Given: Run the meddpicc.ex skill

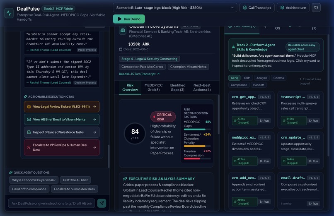Looking at the screenshot, I should tap(264, 161).
